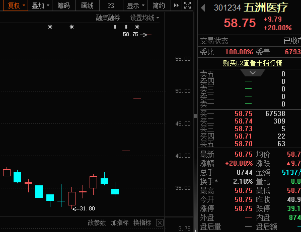
Task: Click the 购买L2查看十档行情 link
Action: click(253, 63)
